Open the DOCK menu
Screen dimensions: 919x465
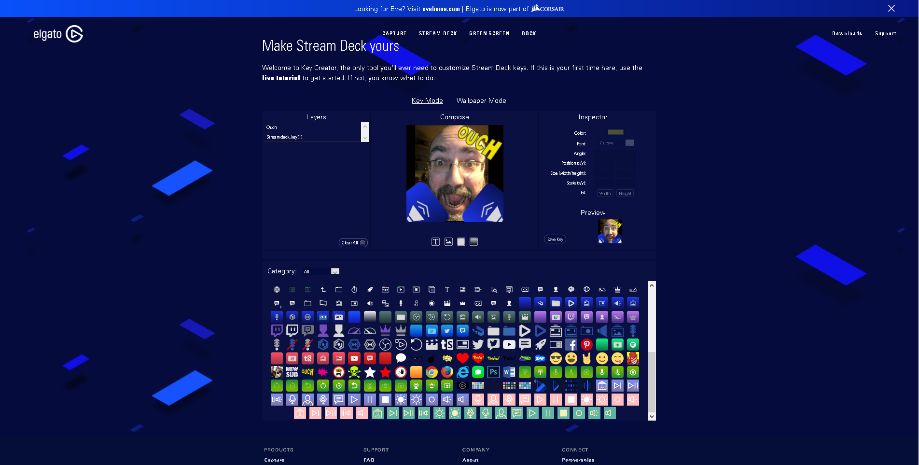point(529,34)
